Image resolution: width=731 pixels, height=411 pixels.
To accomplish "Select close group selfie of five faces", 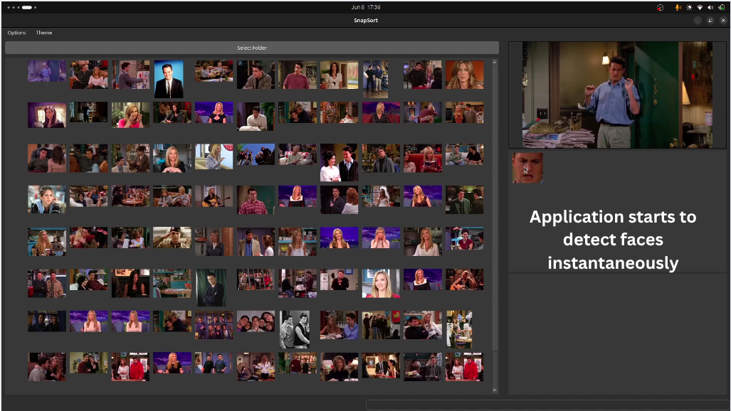I will click(256, 321).
